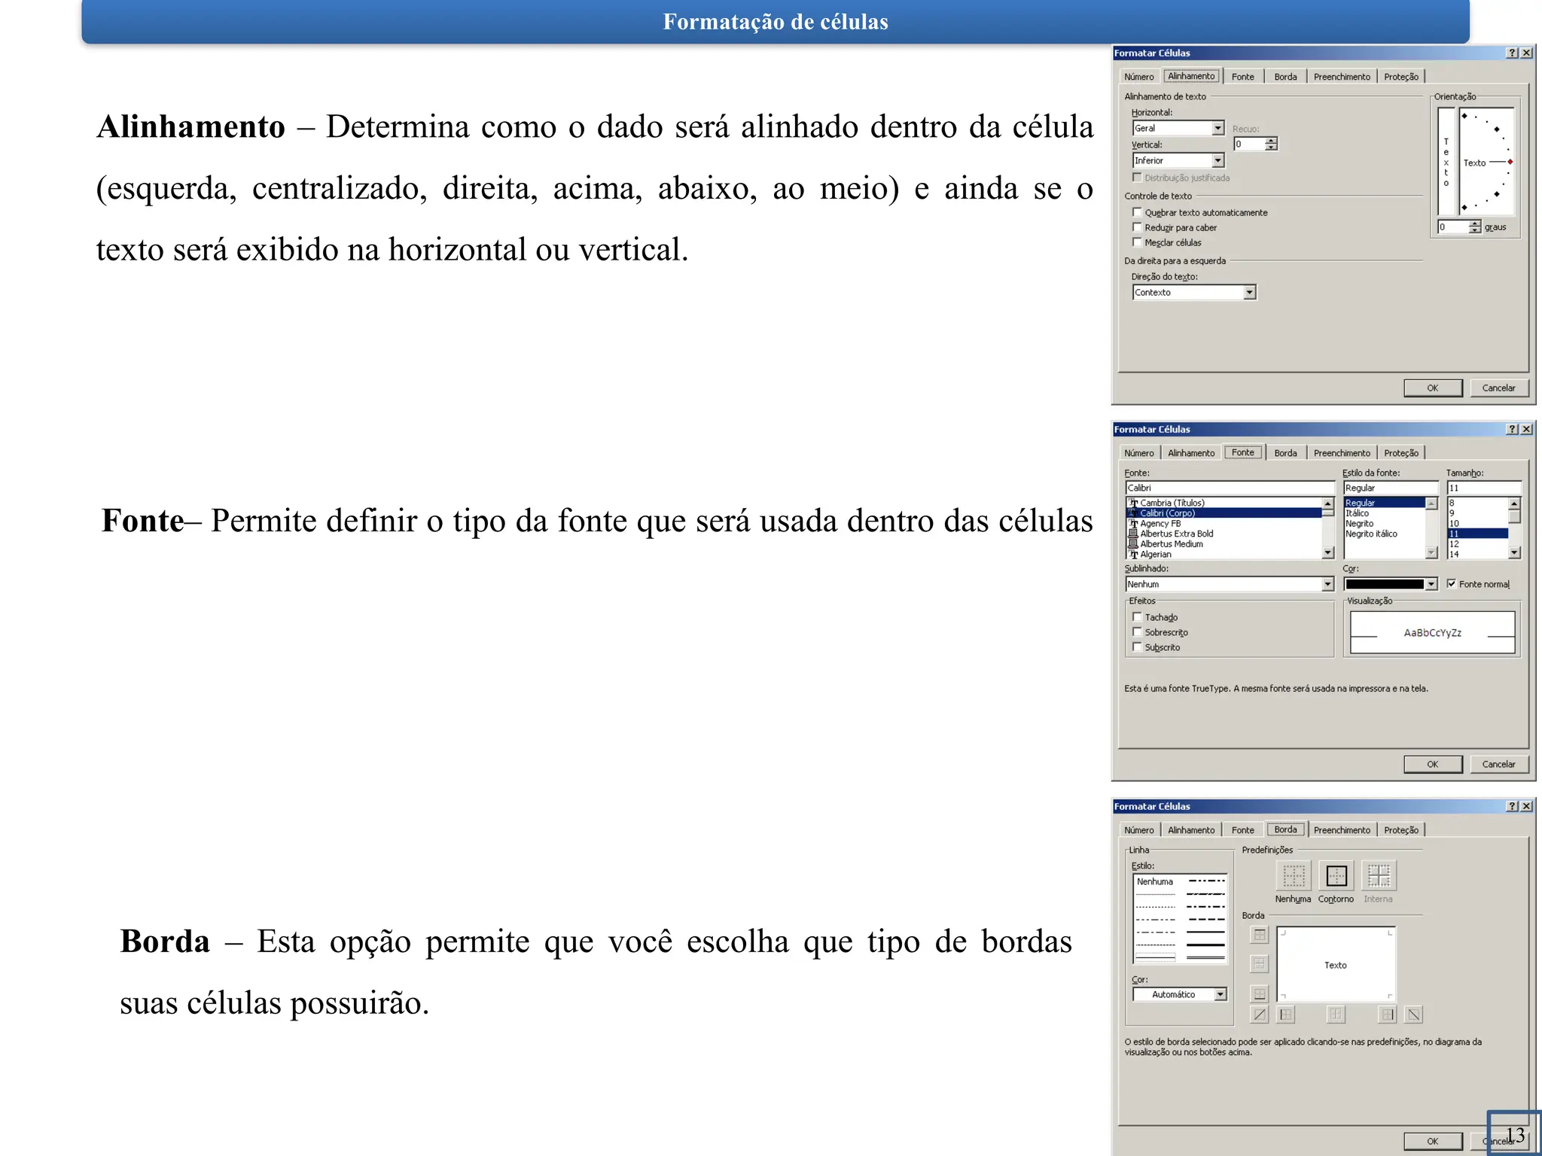Apply the Nenhuma border preset icon
Viewport: 1542px width, 1156px height.
pos(1294,876)
